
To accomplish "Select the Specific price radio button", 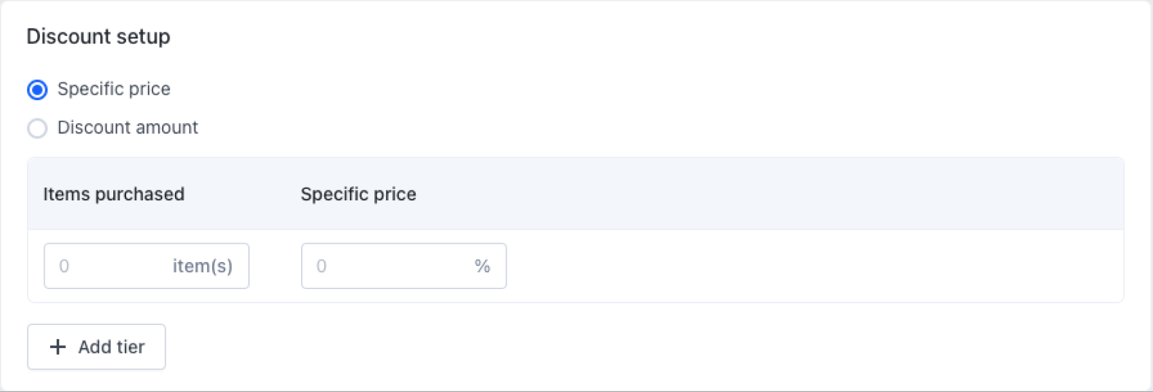I will click(37, 89).
